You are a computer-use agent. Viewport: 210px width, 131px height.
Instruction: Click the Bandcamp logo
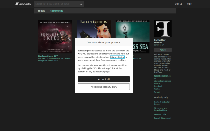pos(23,4)
